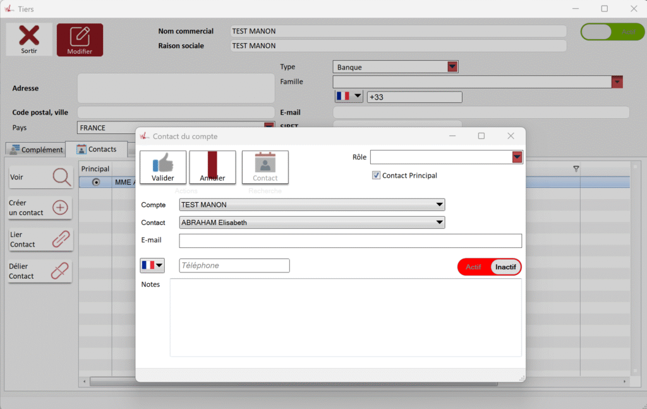Viewport: 647px width, 409px height.
Task: Switch to the Complément tab
Action: pyautogui.click(x=35, y=150)
